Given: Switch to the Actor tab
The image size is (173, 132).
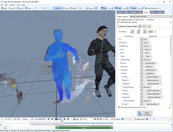Looking at the screenshot, I should (126, 12).
